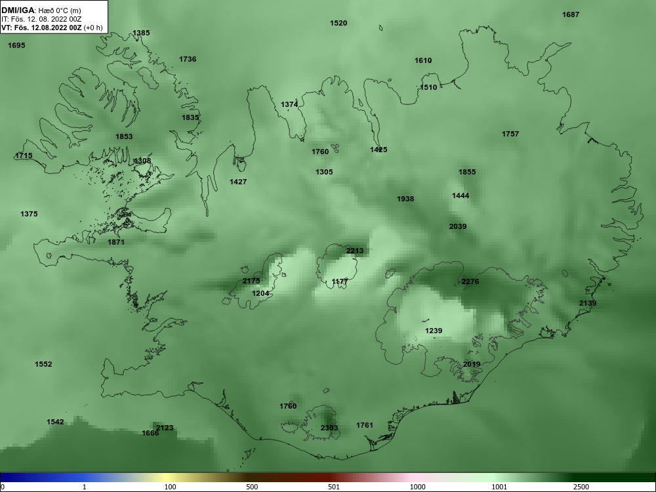The height and width of the screenshot is (492, 656).
Task: Choose the 1375 data point
Action: [29, 214]
